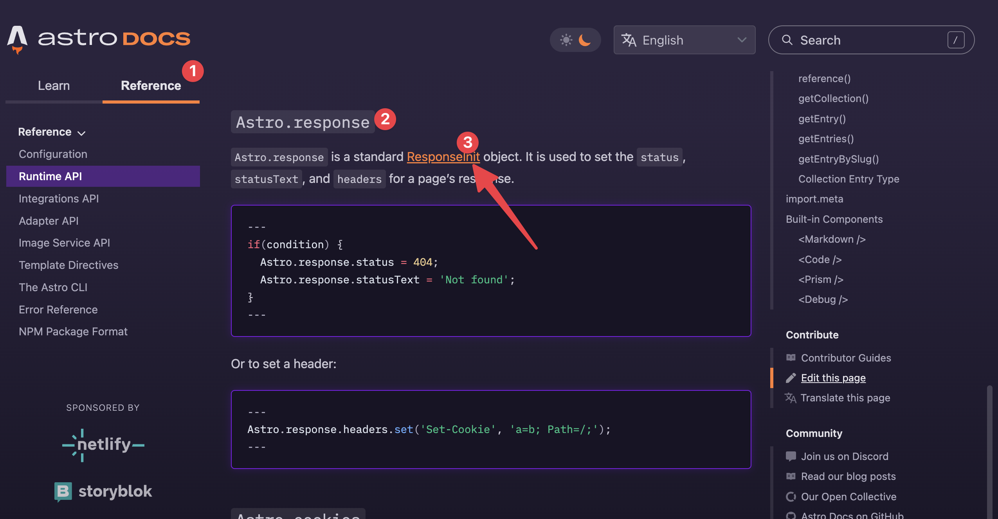Click the Open Collective circle icon

(791, 496)
